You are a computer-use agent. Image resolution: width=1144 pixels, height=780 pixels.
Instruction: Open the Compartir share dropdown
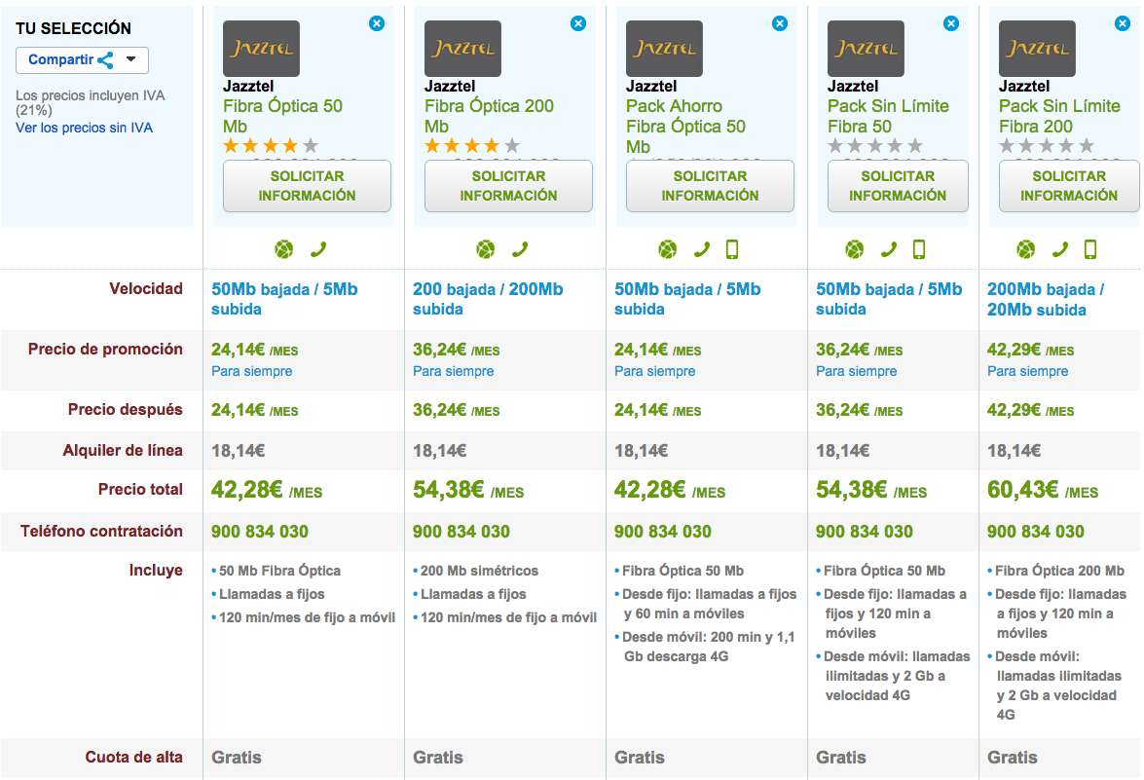point(82,59)
